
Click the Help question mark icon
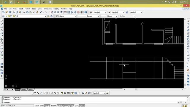pos(85,12)
